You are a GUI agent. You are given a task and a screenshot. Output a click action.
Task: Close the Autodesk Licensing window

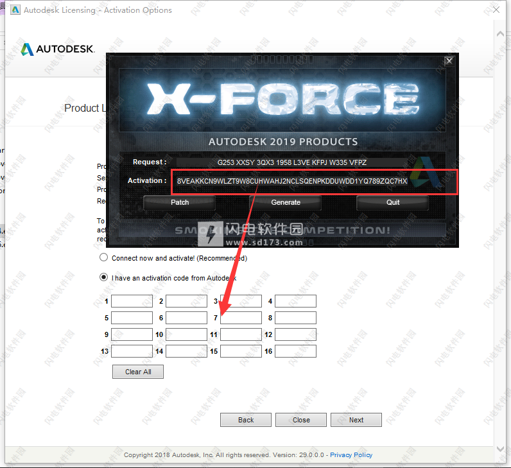[x=496, y=10]
